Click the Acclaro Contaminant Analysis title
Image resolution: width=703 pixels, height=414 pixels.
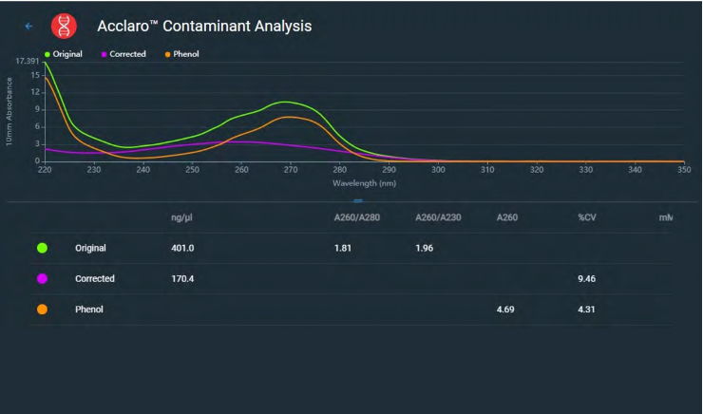point(204,26)
